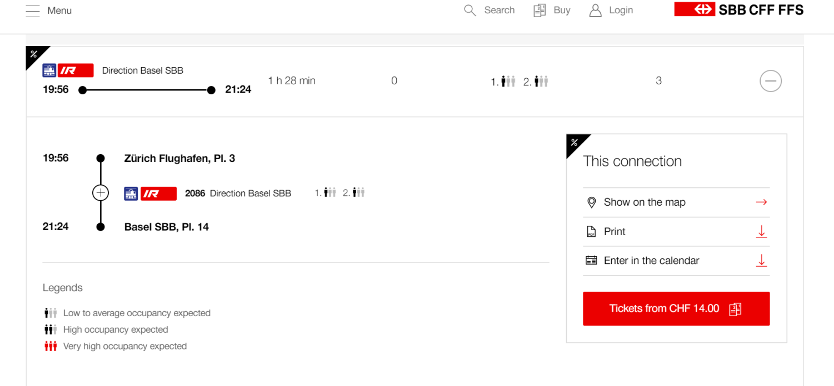
Task: Click Basel SBB, Pl. 14 station
Action: [x=167, y=227]
